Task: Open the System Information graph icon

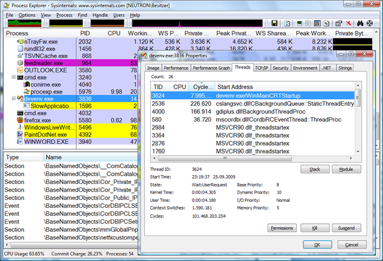Action: (299, 23)
